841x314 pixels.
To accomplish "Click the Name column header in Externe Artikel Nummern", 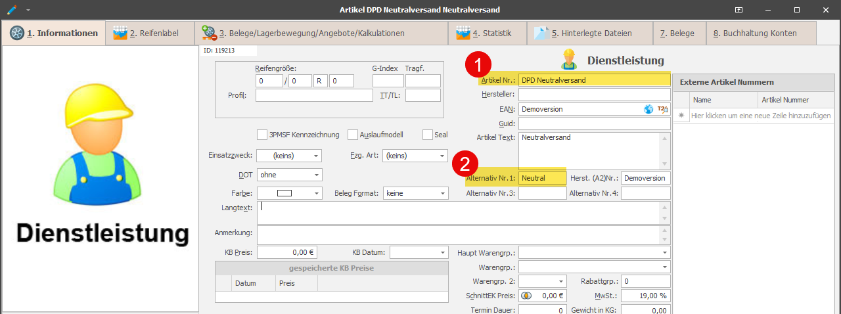I will click(724, 100).
